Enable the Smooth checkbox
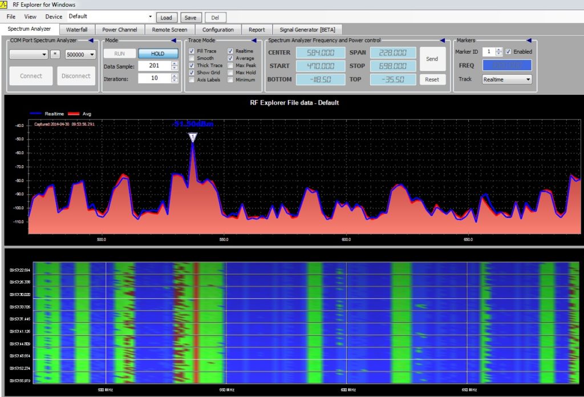 192,58
